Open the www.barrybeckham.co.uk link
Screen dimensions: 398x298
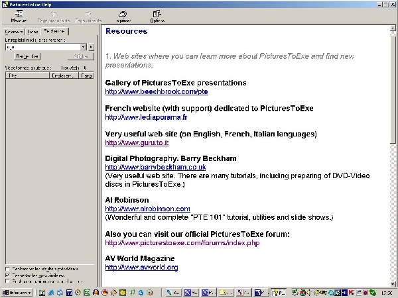point(155,168)
